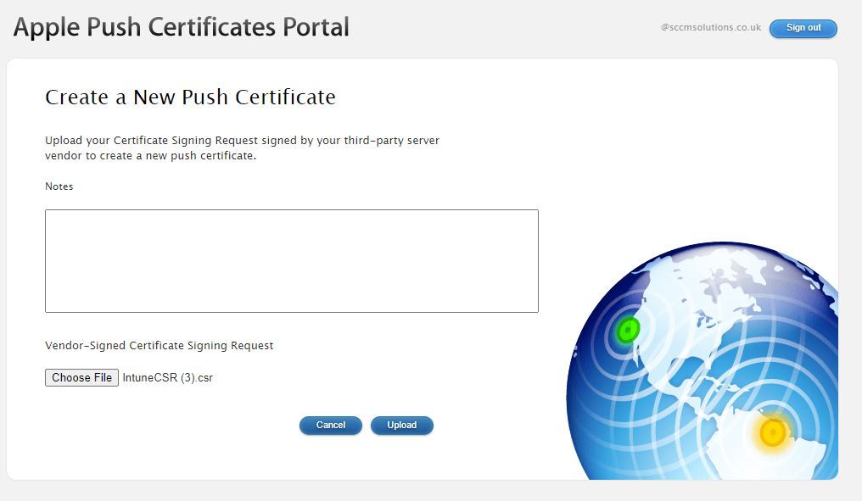The width and height of the screenshot is (862, 501).
Task: Click the Apple Push Certificates Portal title
Action: (181, 27)
